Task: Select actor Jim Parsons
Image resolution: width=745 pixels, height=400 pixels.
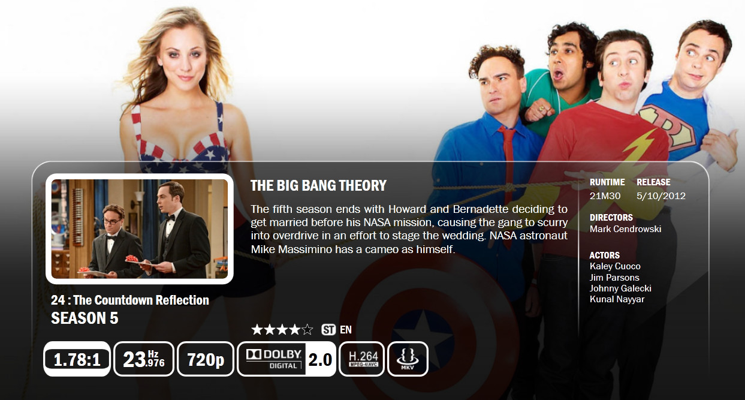Action: [x=614, y=278]
